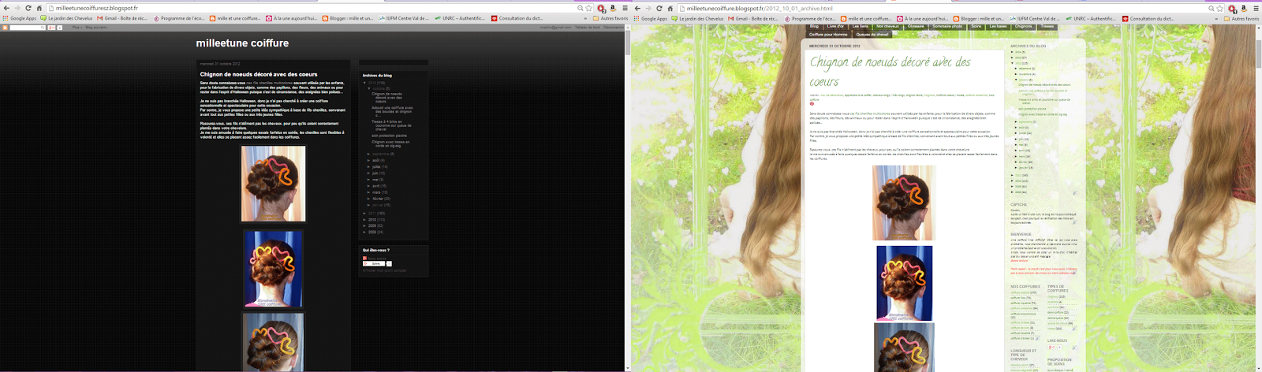Open Google Apps bookmark in green blog window
This screenshot has width=1262, height=372.
tap(651, 18)
